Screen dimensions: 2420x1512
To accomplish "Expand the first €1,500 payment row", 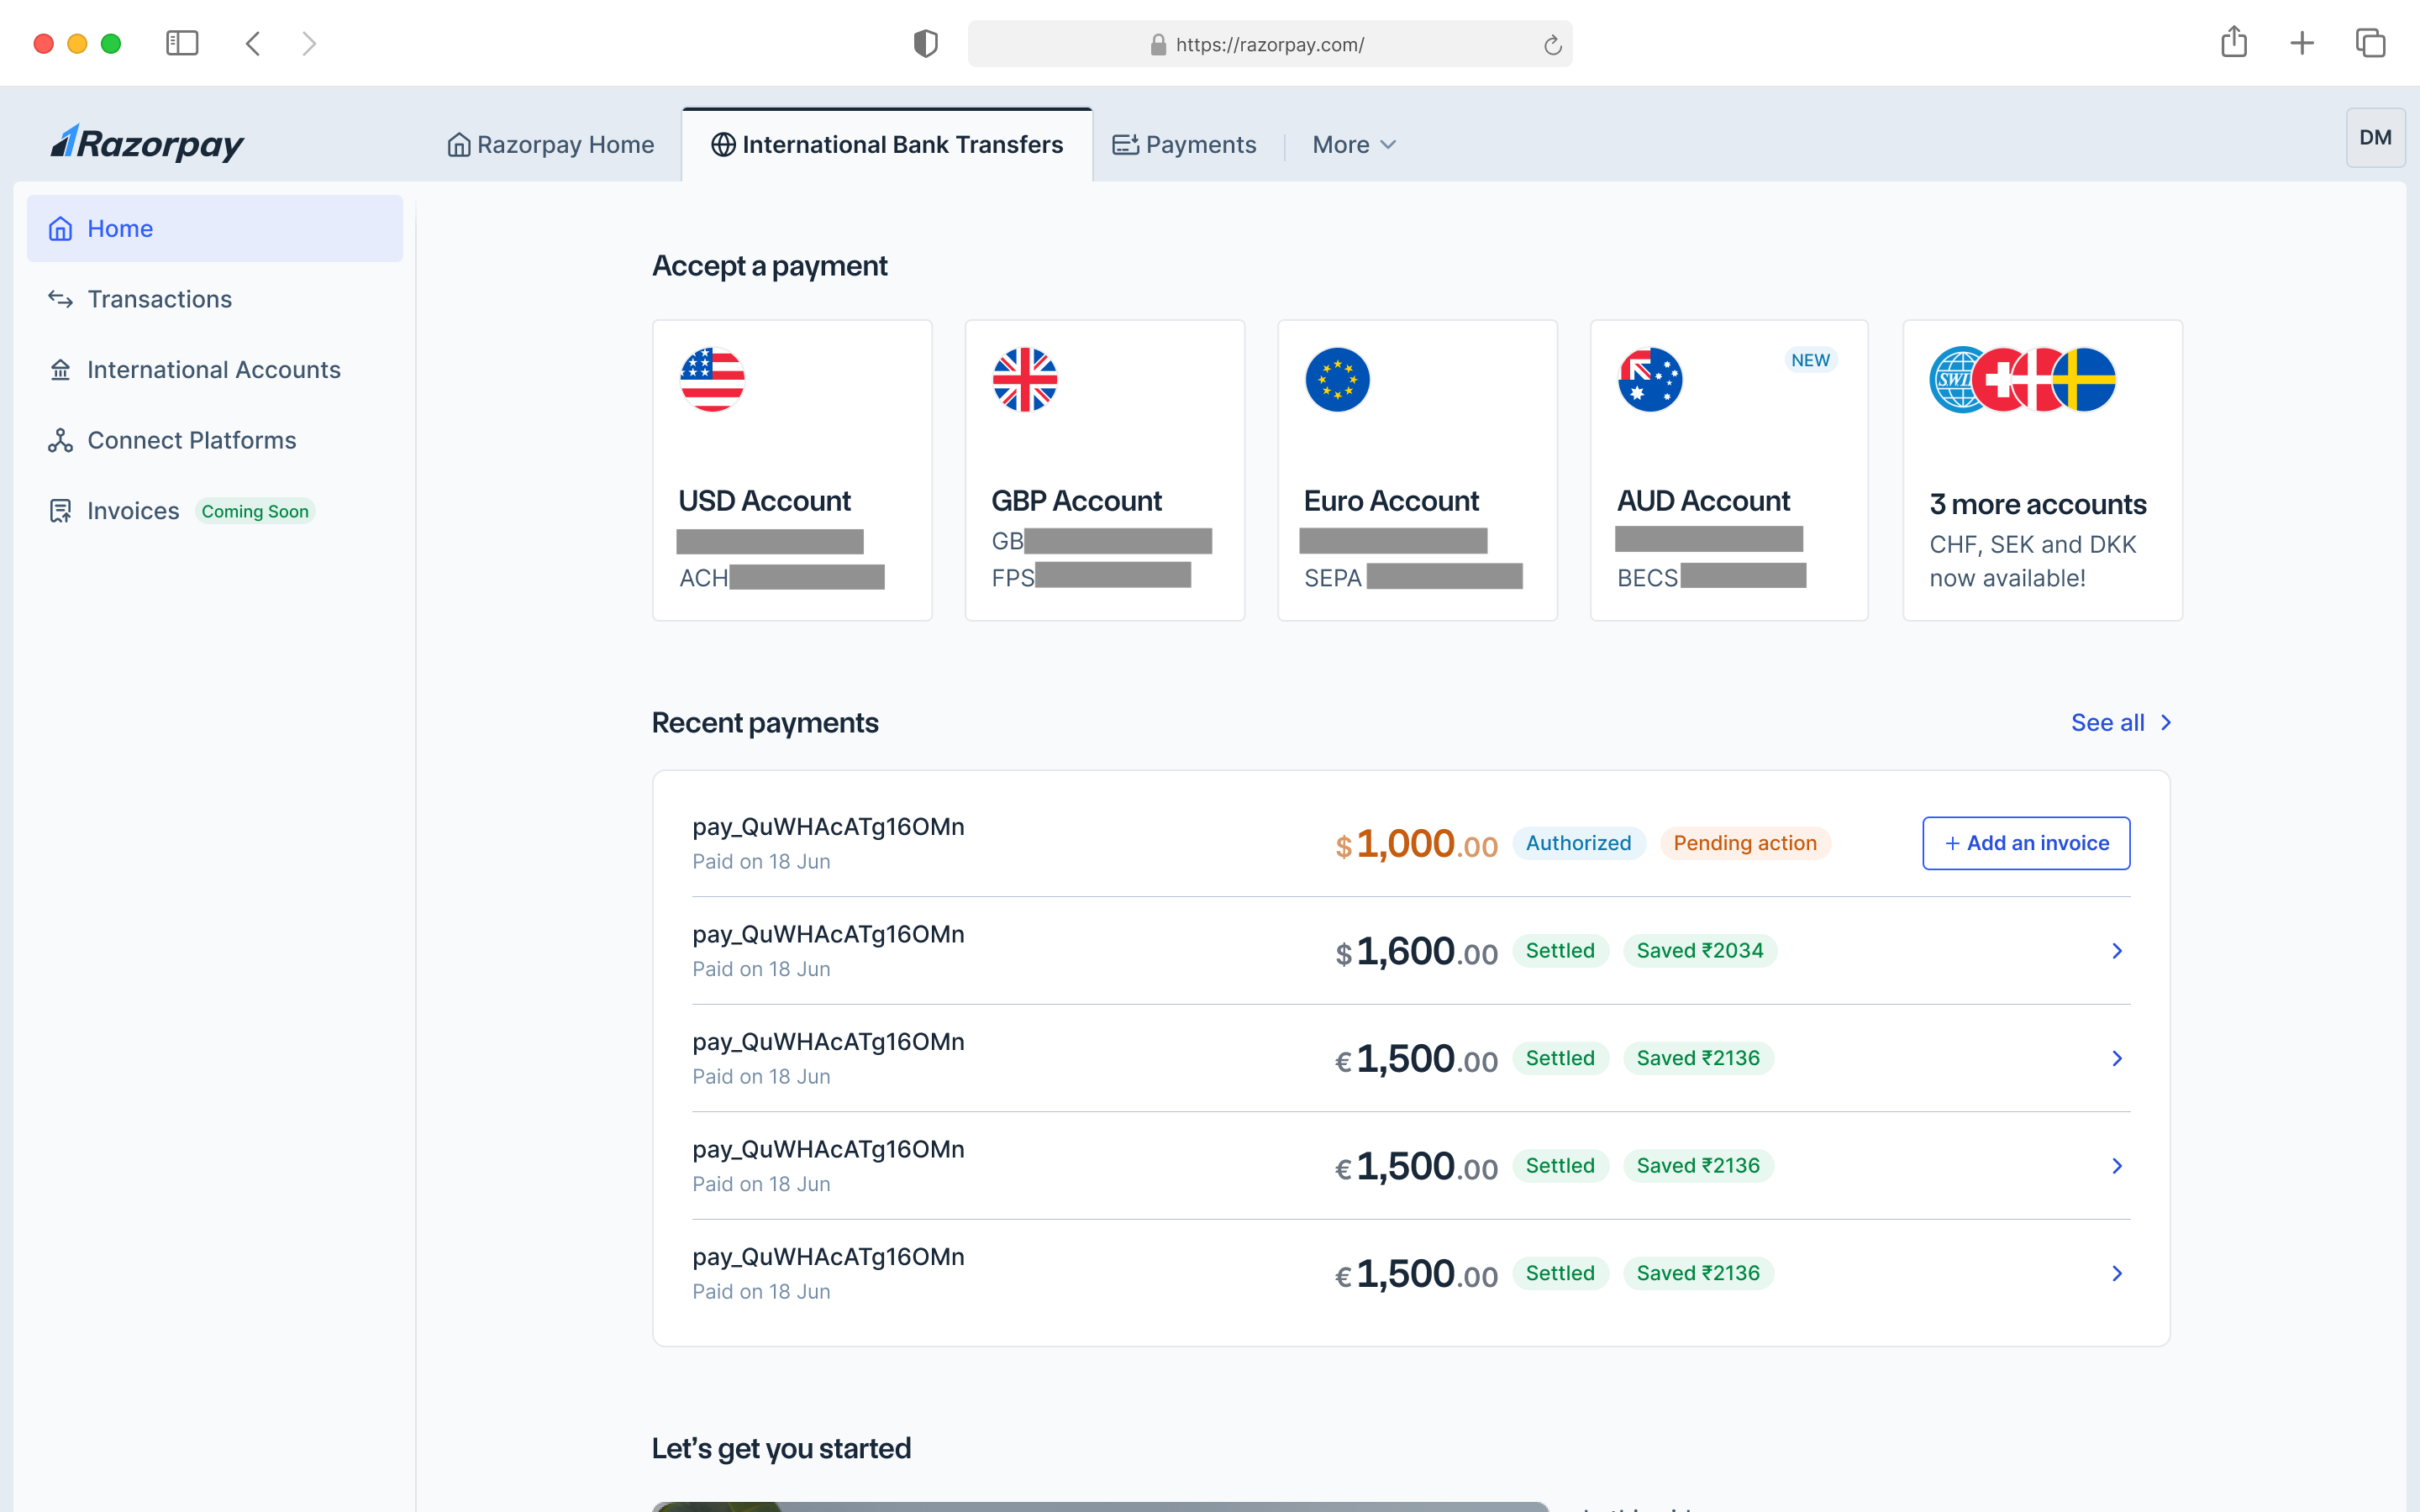I will [x=2116, y=1058].
